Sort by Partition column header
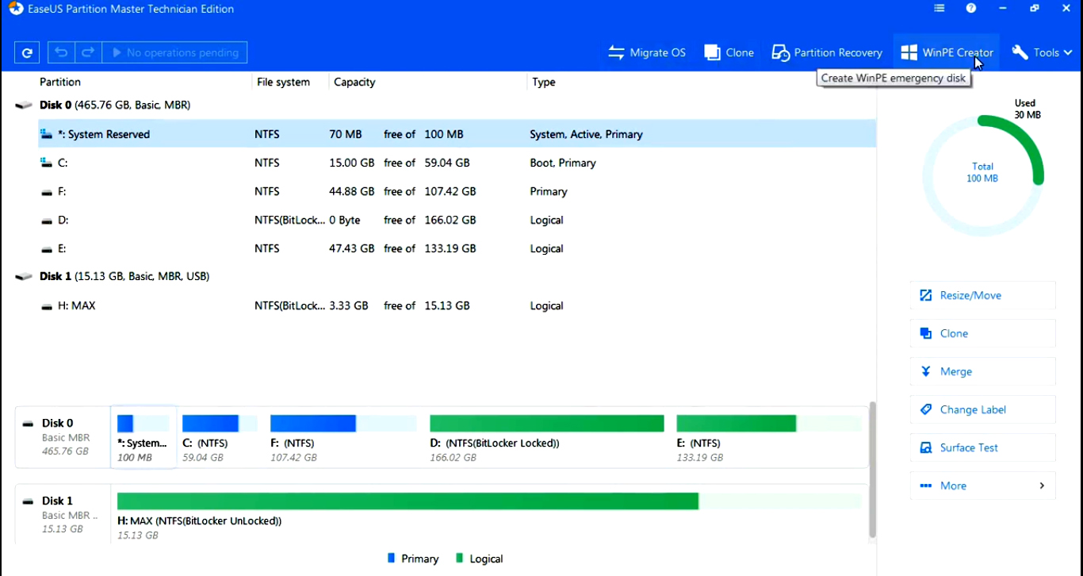Image resolution: width=1083 pixels, height=576 pixels. point(60,82)
